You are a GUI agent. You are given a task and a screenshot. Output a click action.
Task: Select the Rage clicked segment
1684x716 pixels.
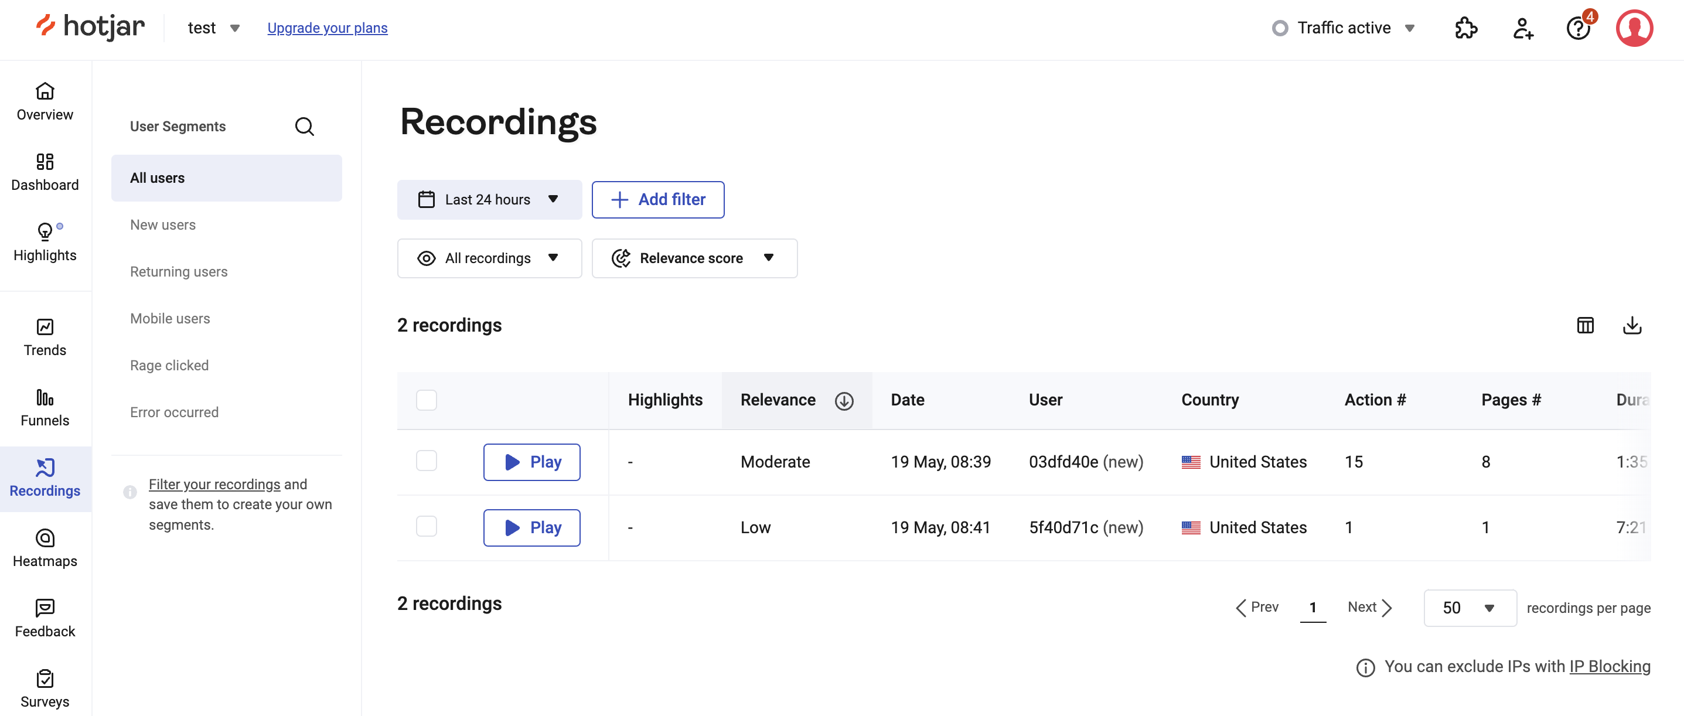click(x=169, y=365)
